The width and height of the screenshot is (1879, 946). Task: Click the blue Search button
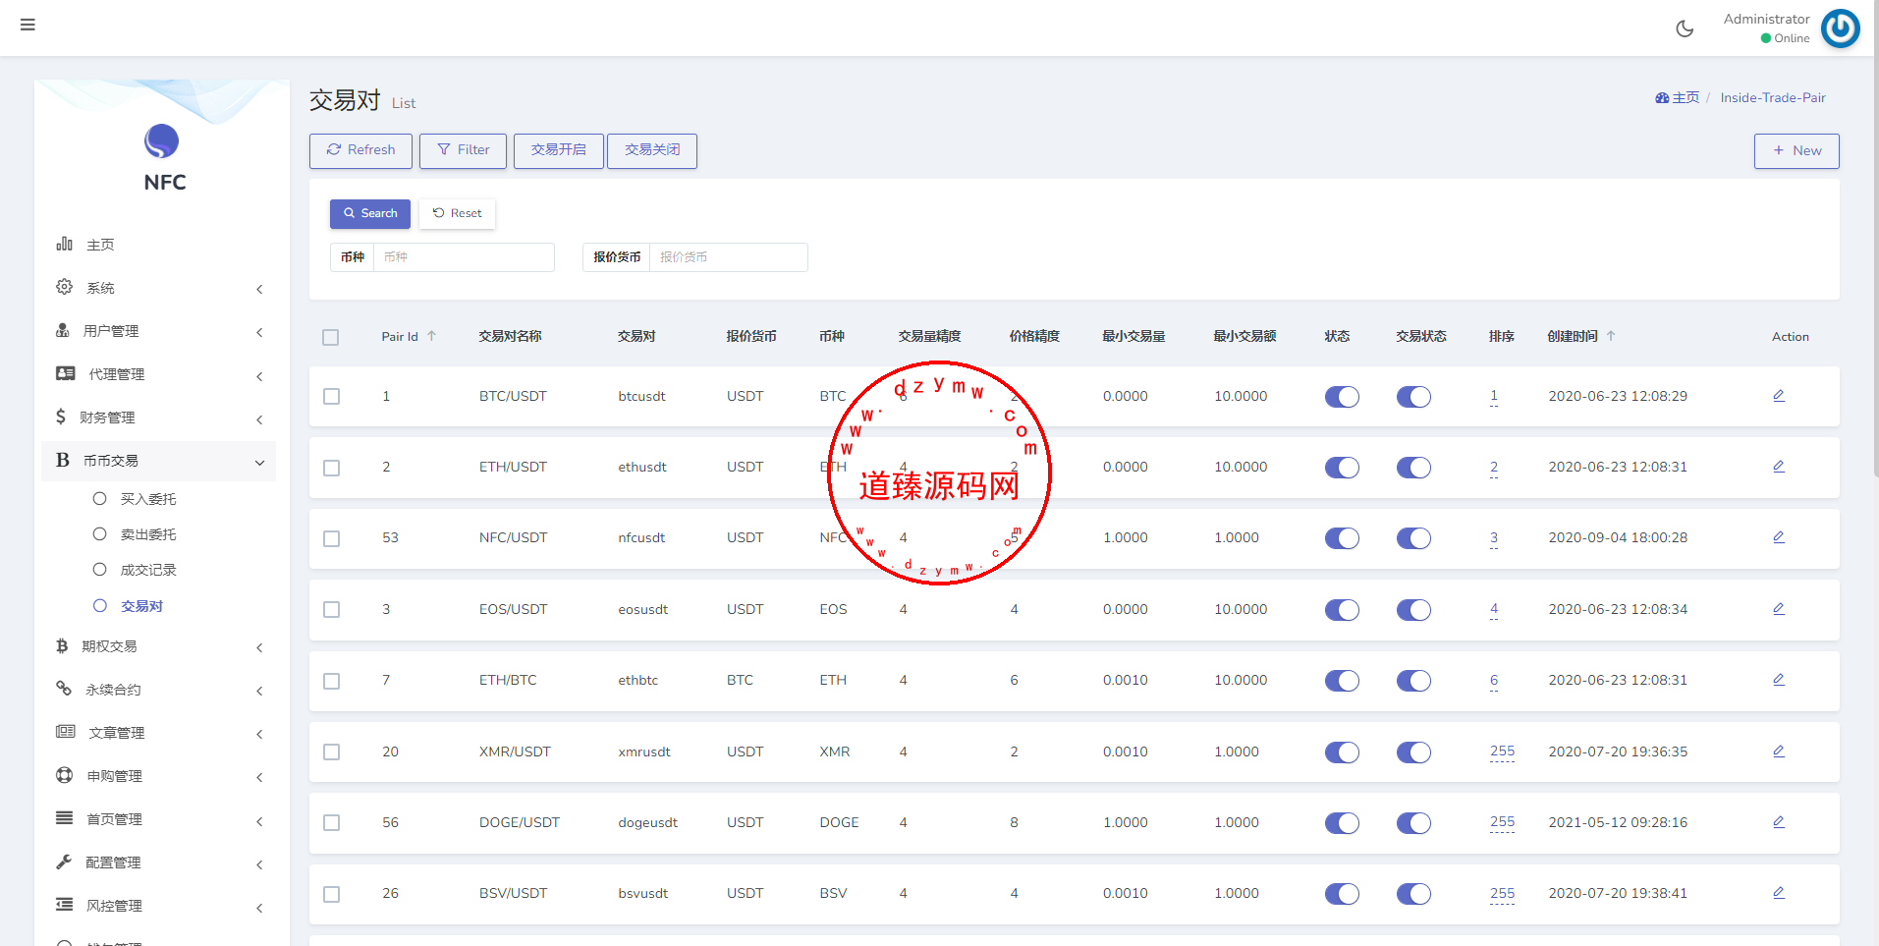[x=369, y=213]
